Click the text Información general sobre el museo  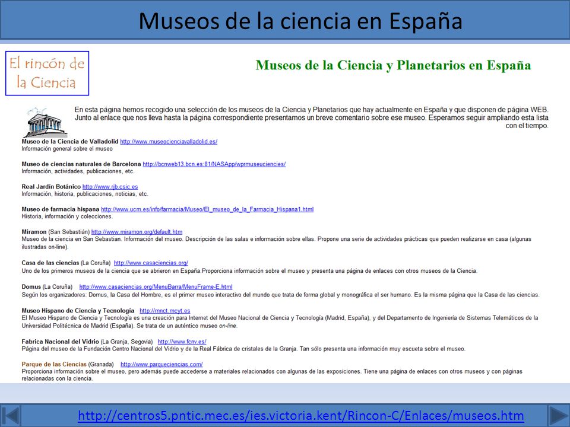67,149
